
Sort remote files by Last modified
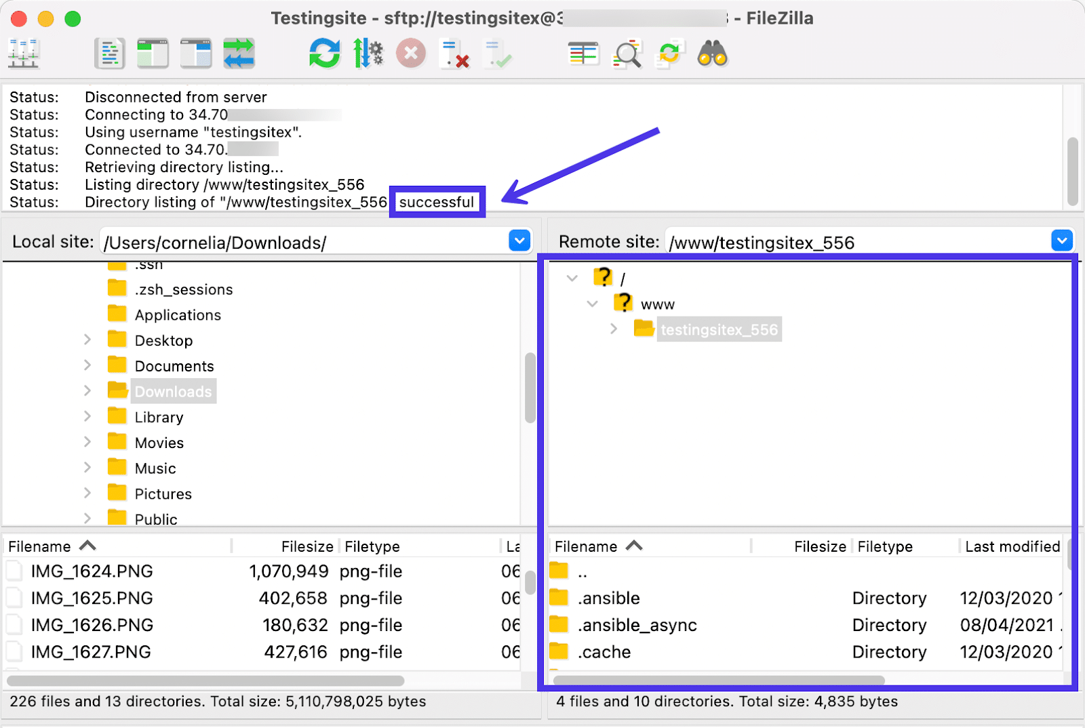pos(1010,546)
